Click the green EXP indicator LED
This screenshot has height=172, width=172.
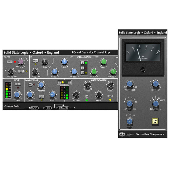coord(87,100)
